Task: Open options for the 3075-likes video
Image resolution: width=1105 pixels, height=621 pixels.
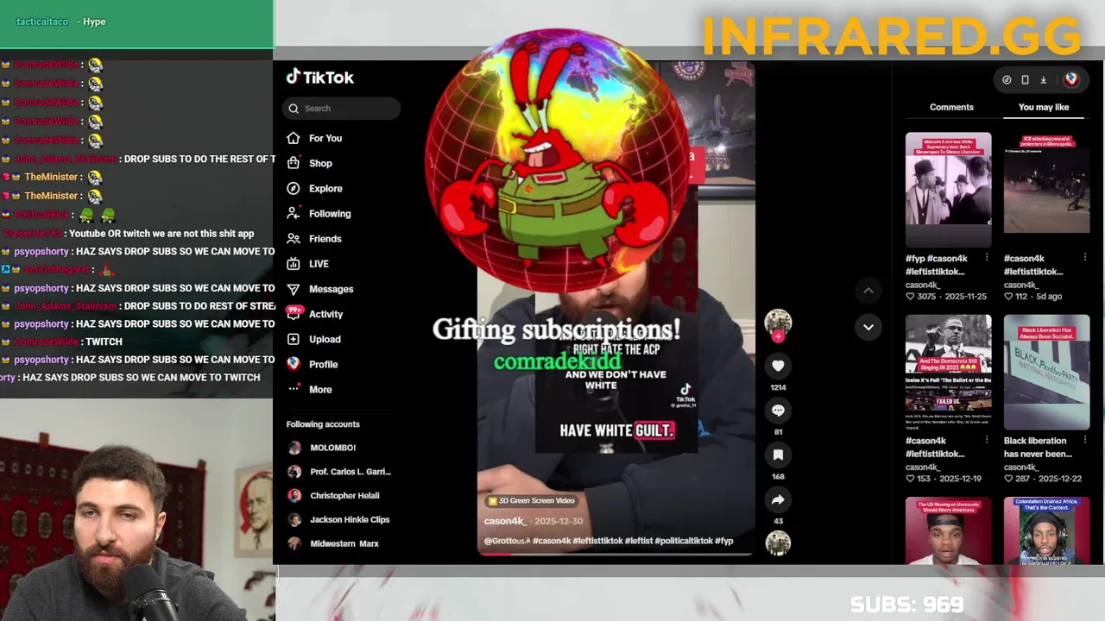Action: pyautogui.click(x=987, y=258)
